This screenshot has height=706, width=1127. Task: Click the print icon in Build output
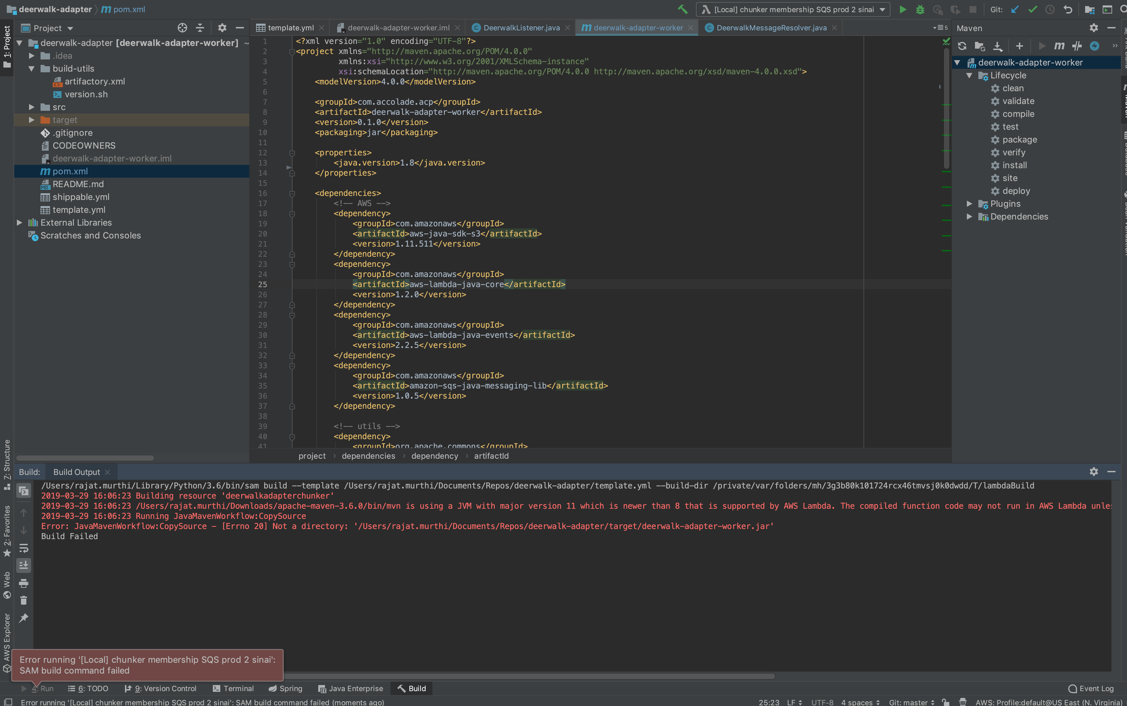tap(23, 583)
